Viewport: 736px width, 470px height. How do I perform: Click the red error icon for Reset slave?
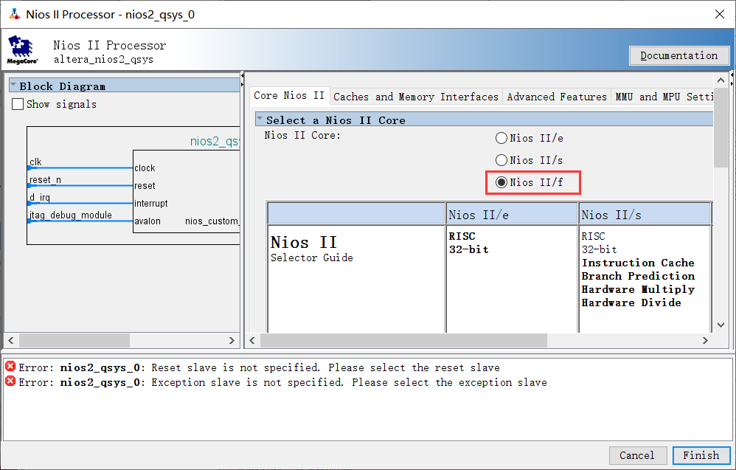10,367
